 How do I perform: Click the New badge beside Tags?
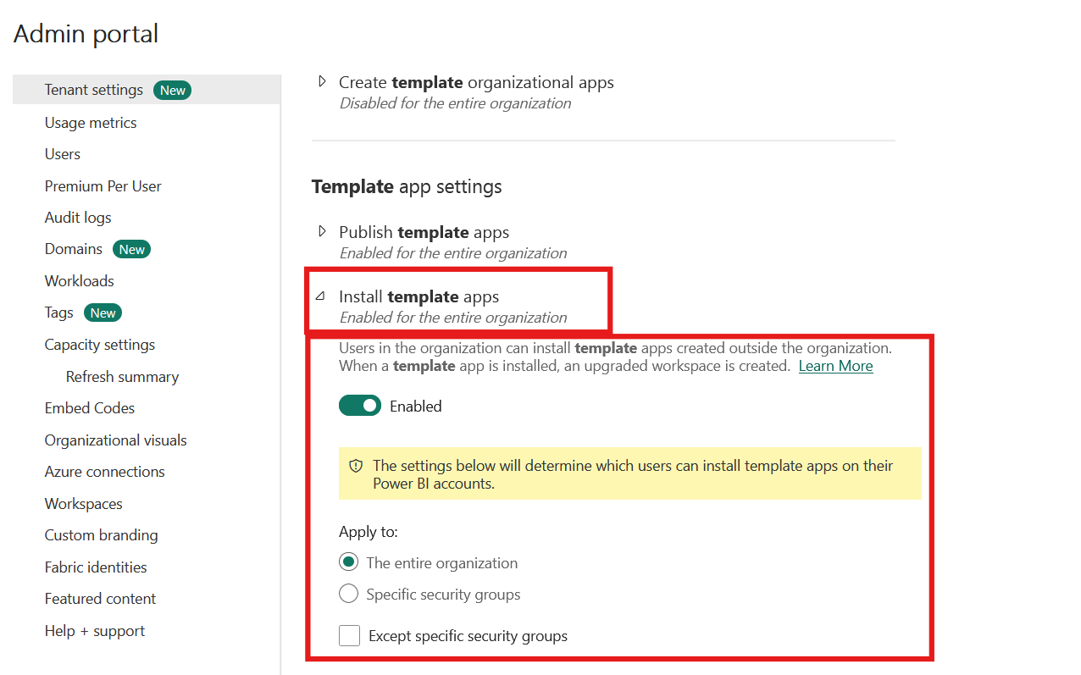click(x=103, y=313)
